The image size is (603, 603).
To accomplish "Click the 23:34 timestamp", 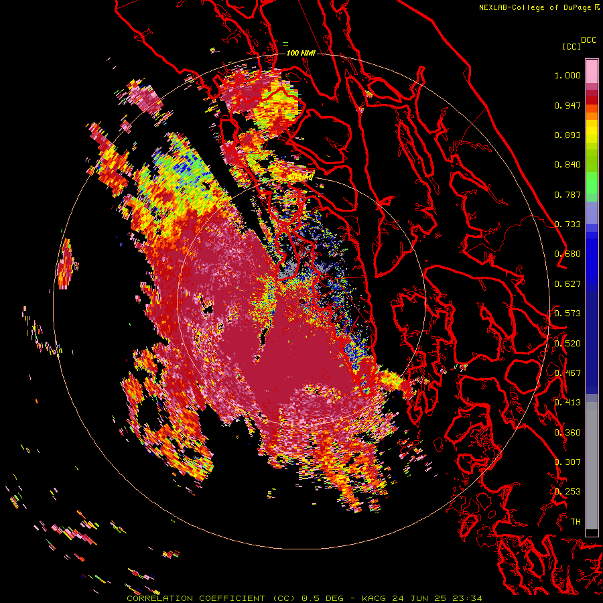I will pyautogui.click(x=468, y=598).
